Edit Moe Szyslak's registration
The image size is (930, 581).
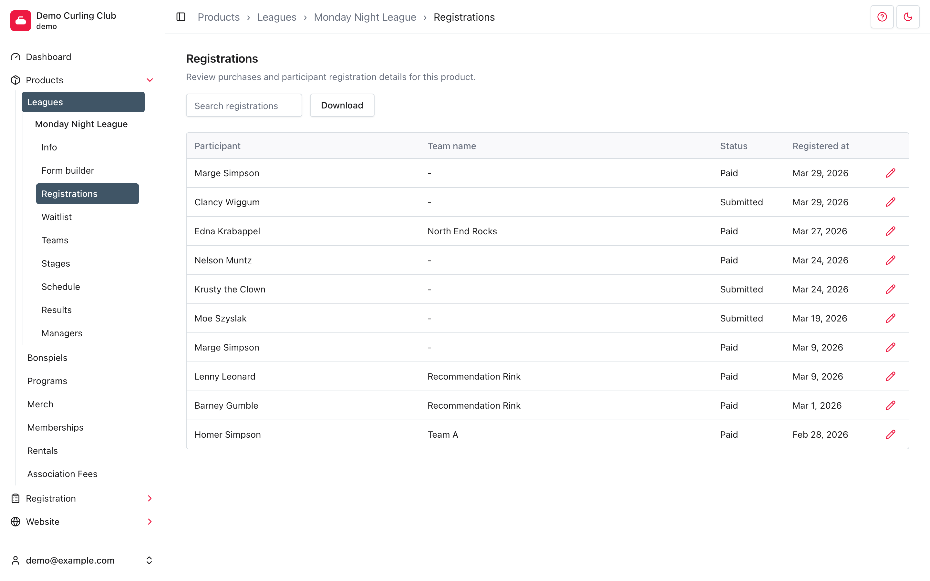click(890, 318)
